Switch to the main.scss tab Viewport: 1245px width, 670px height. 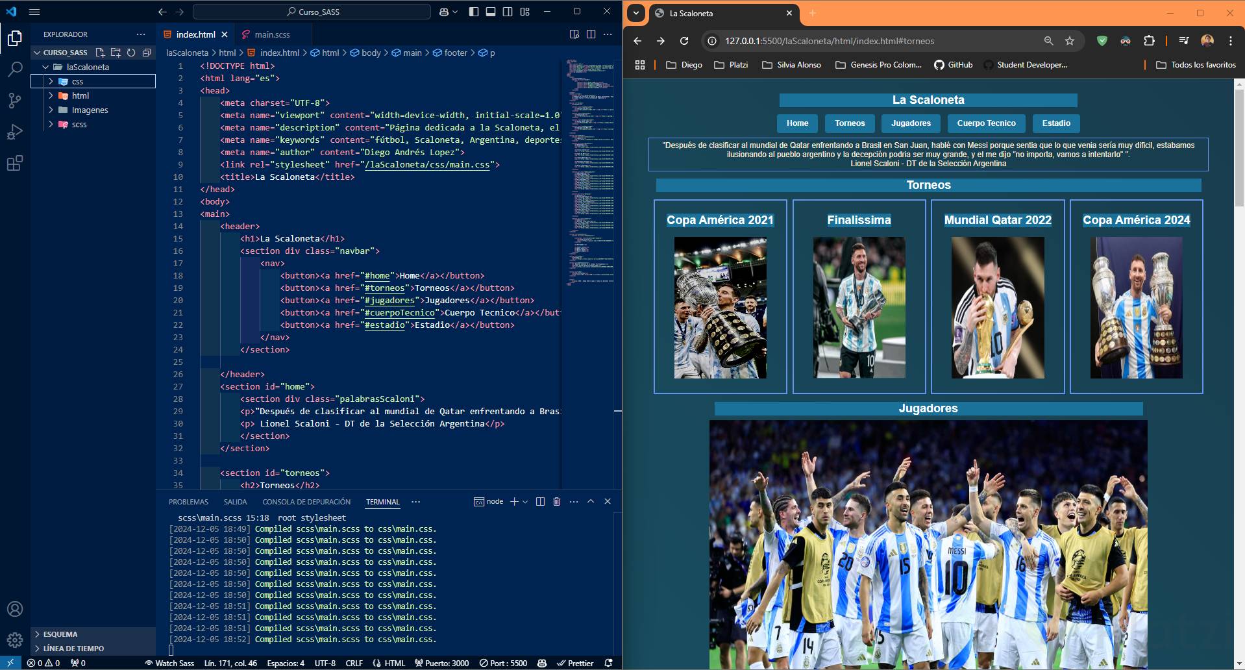click(x=272, y=34)
